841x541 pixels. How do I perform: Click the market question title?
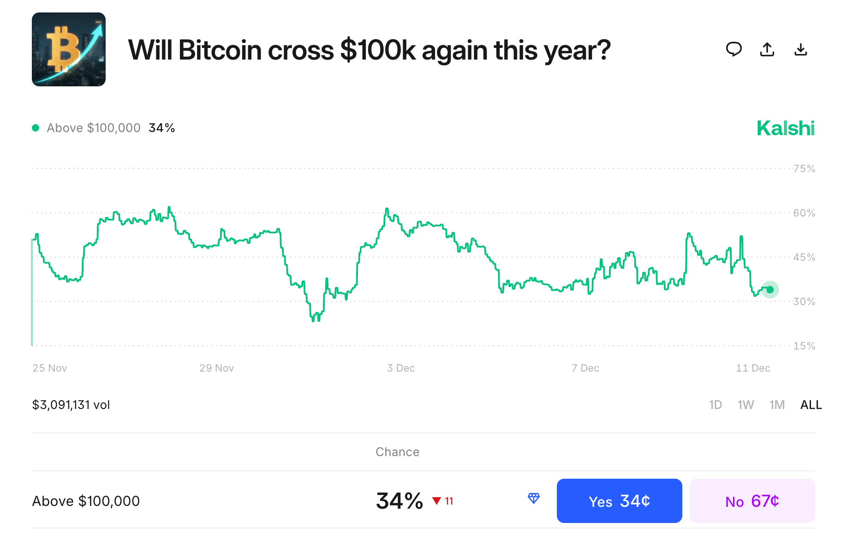[370, 50]
